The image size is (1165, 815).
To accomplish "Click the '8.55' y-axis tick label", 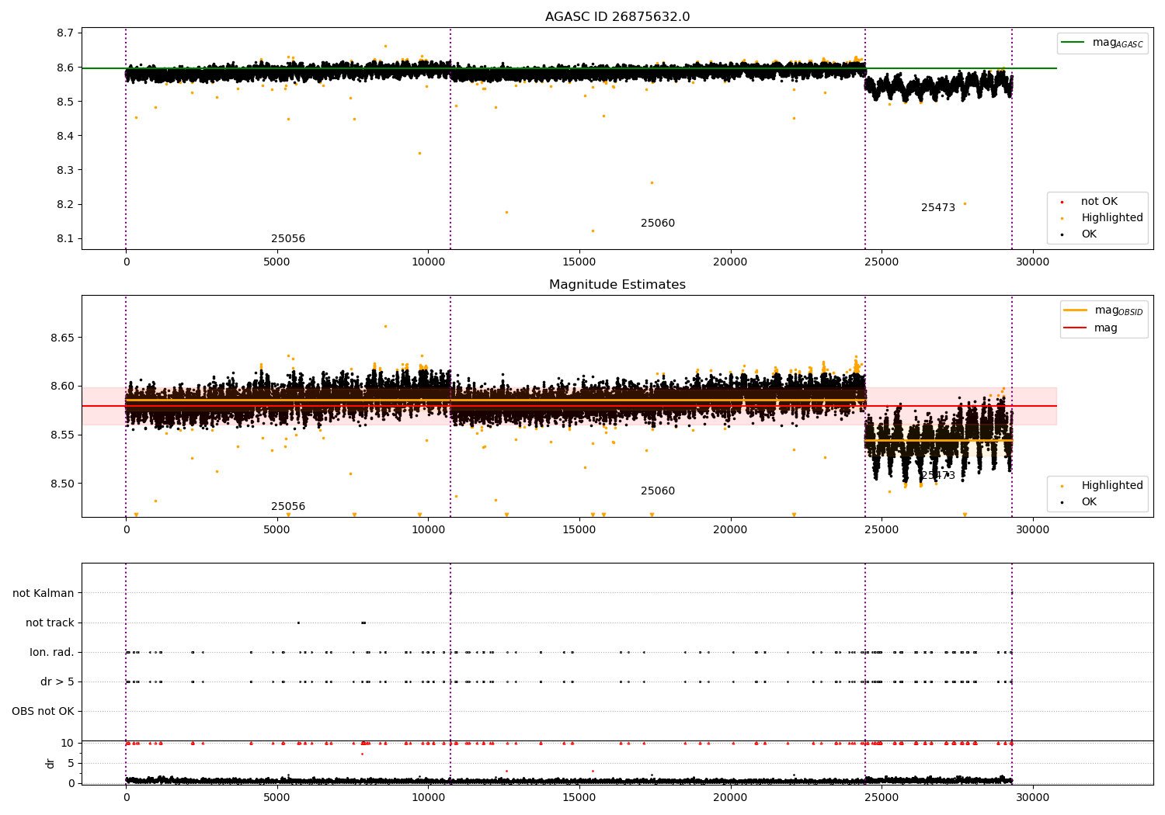I will (x=63, y=435).
